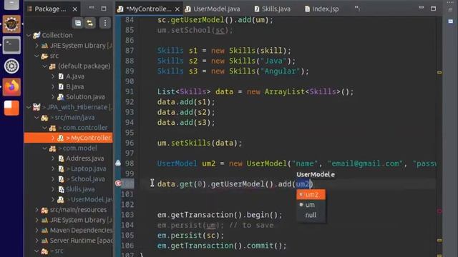Choose null from the autocomplete popup
This screenshot has height=257, width=458.
[311, 215]
